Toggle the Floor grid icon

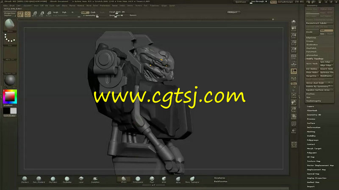click(294, 64)
